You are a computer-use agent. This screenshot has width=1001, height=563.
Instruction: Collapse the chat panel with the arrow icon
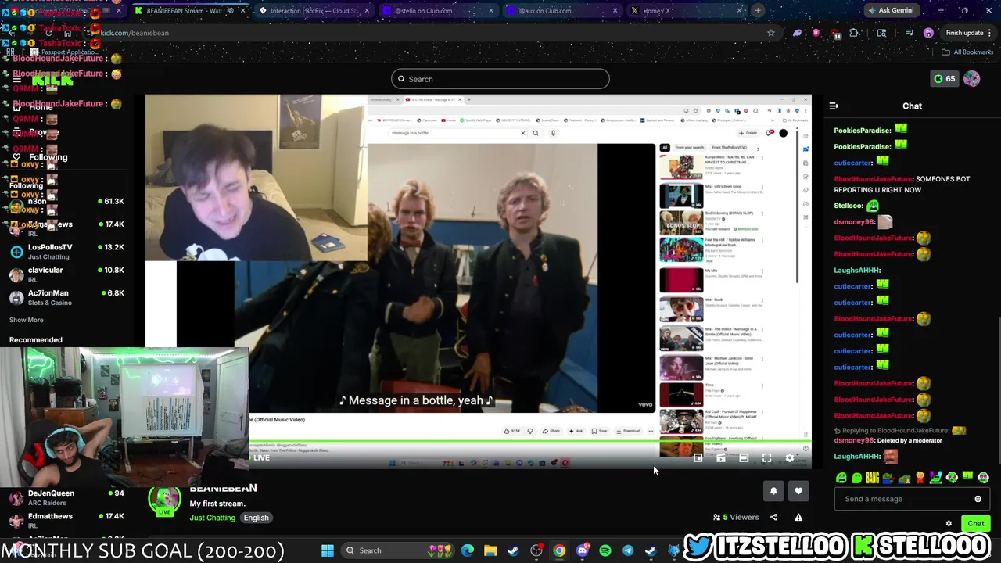pyautogui.click(x=834, y=106)
